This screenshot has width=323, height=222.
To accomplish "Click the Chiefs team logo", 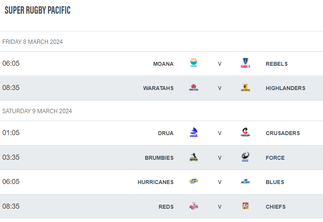I will point(245,206).
